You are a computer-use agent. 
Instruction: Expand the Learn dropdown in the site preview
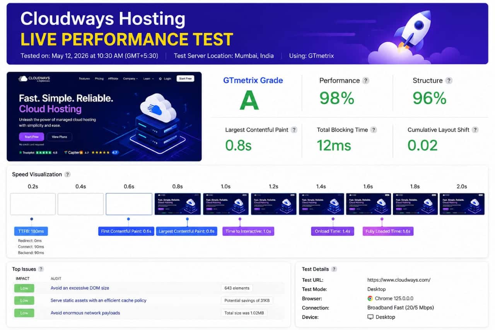[x=148, y=79]
